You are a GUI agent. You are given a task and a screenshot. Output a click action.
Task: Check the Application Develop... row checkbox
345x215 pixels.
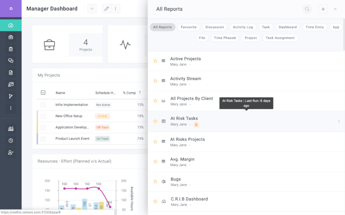point(43,127)
